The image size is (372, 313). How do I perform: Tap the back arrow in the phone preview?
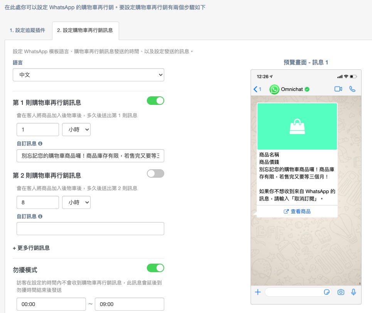tap(256, 89)
